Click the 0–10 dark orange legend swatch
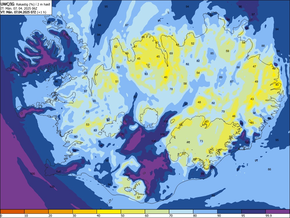This screenshot has height=218, width=290. pyautogui.click(x=12, y=212)
